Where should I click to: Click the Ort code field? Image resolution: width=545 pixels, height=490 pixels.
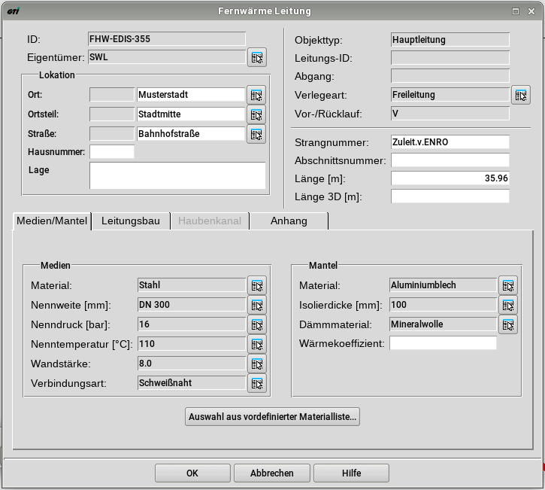[x=112, y=95]
